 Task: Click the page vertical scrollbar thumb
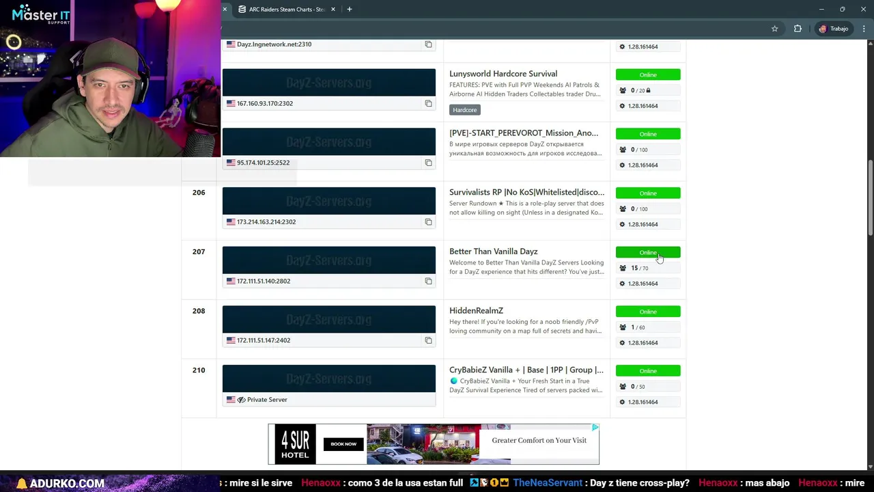click(x=870, y=198)
